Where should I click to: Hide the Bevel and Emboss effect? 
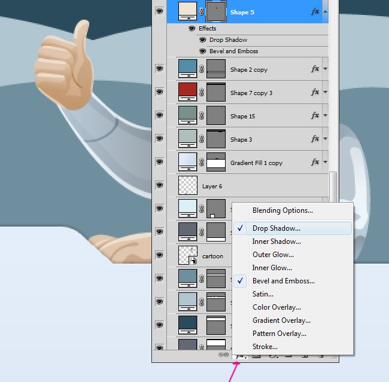coord(203,51)
